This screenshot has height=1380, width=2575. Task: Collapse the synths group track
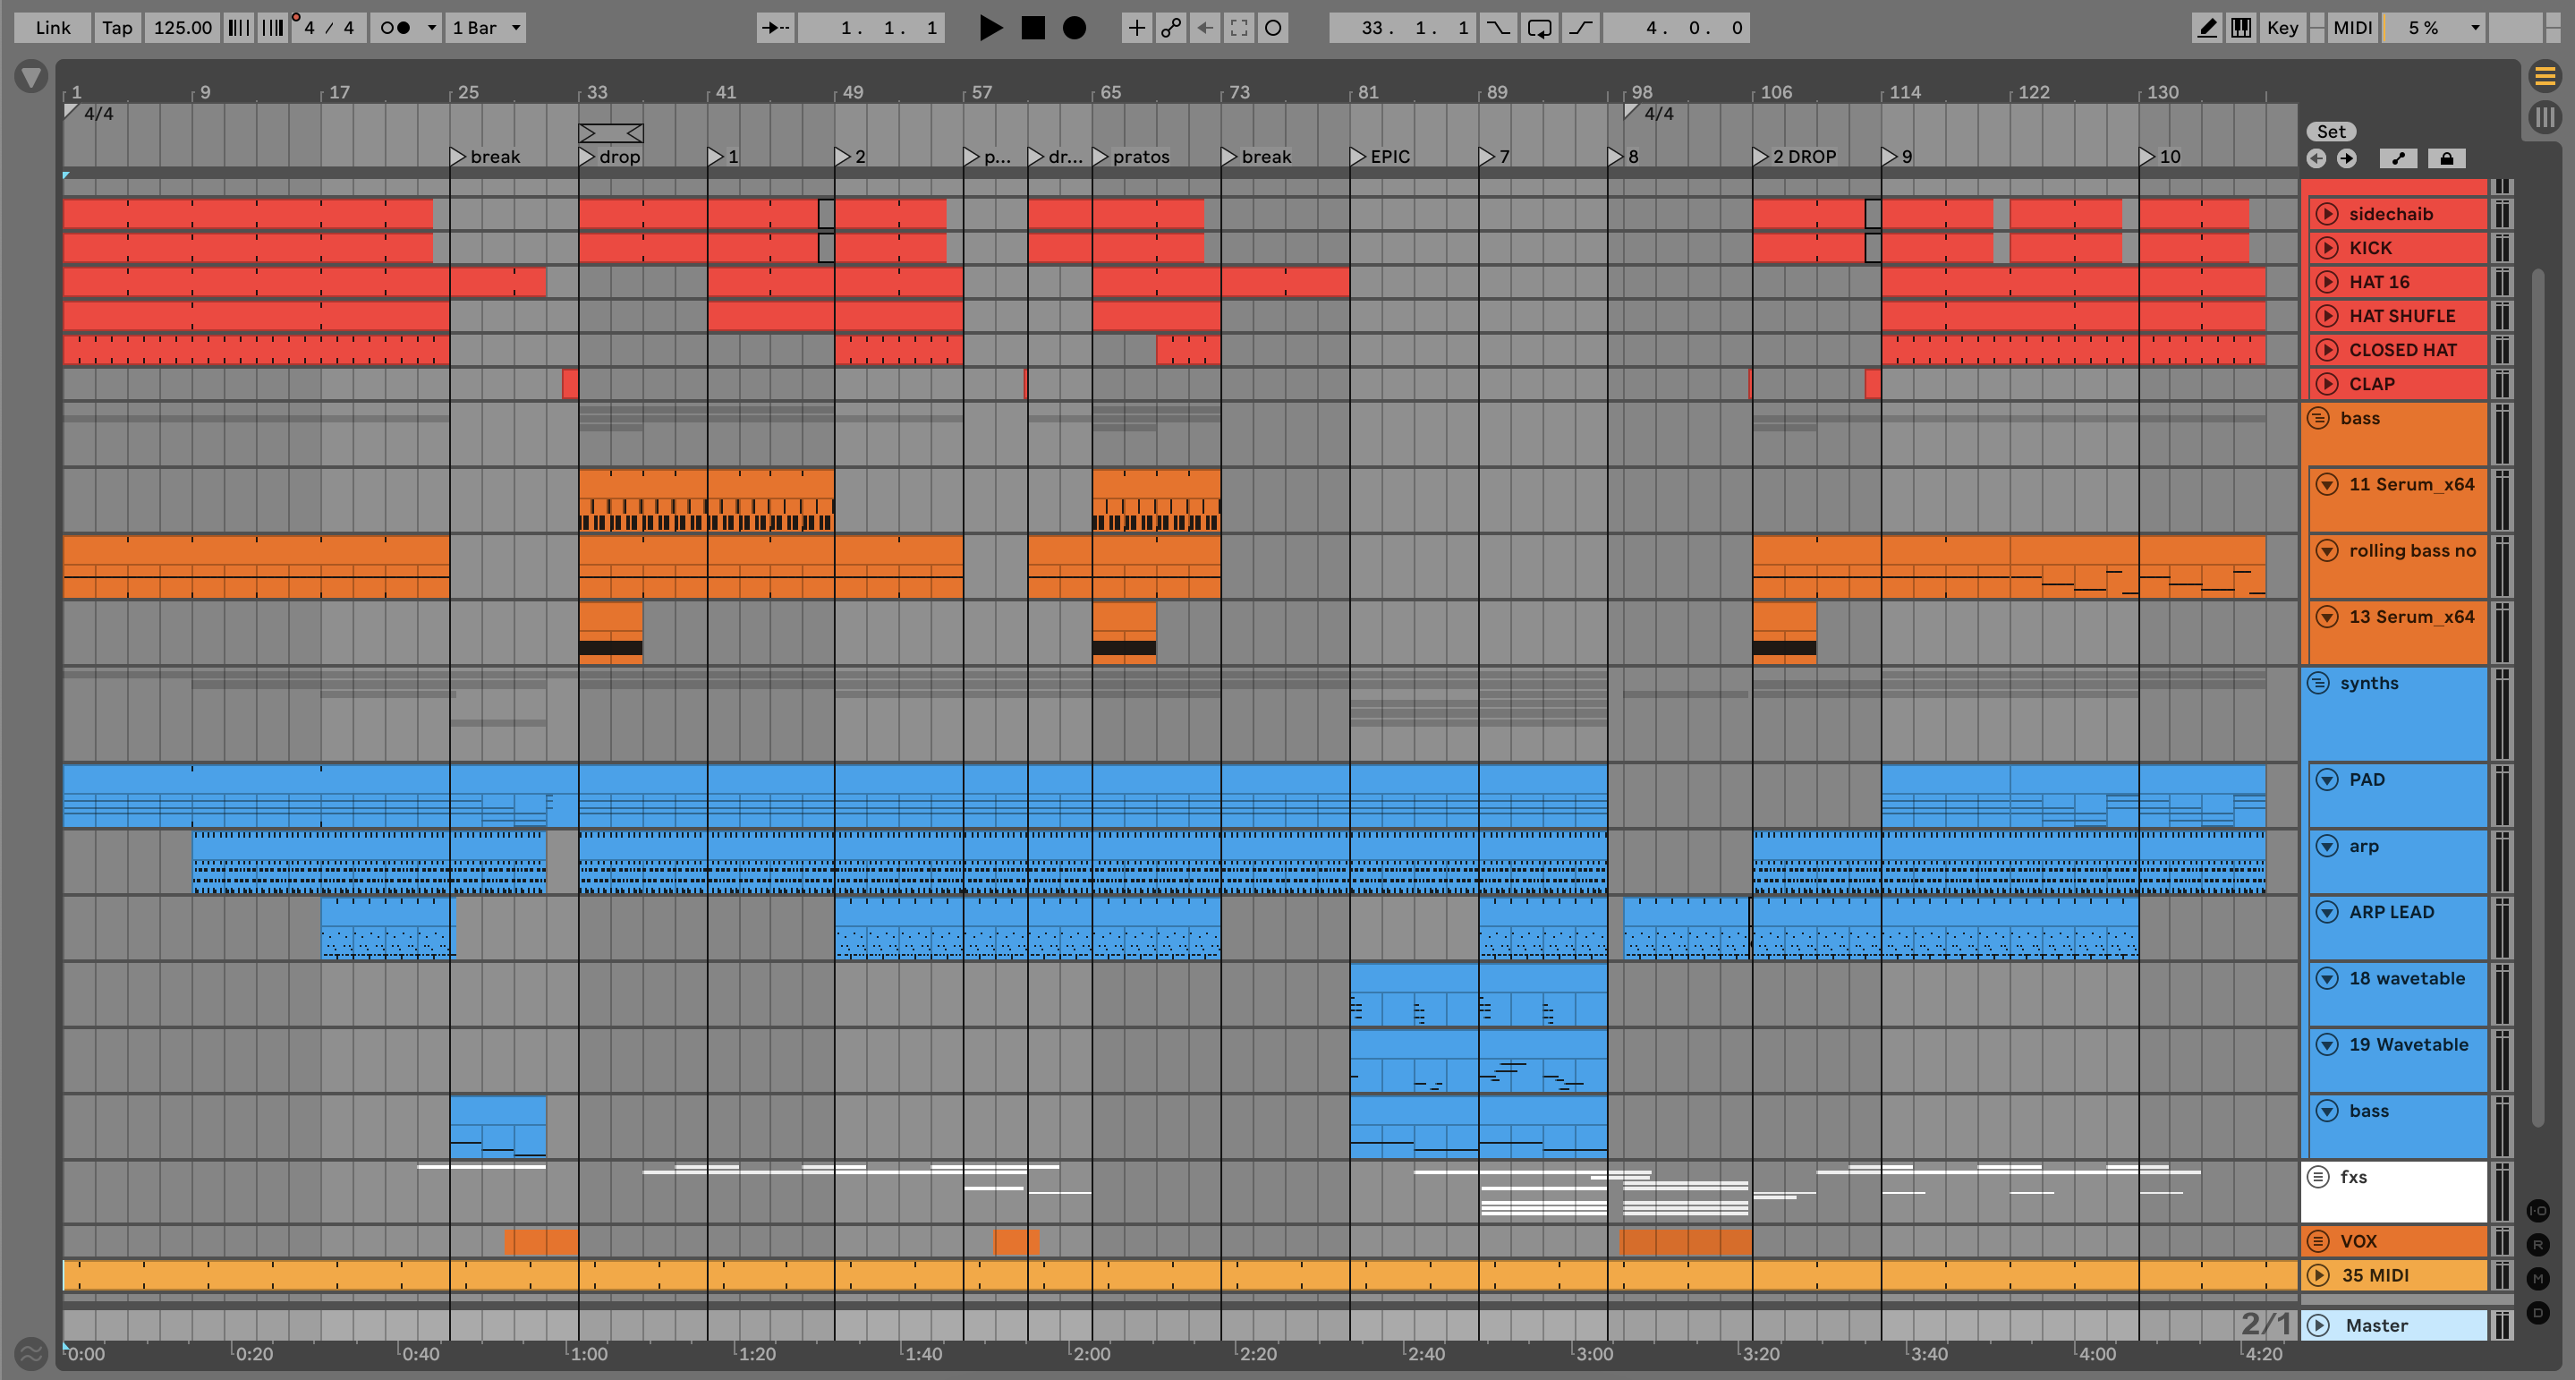(2318, 683)
